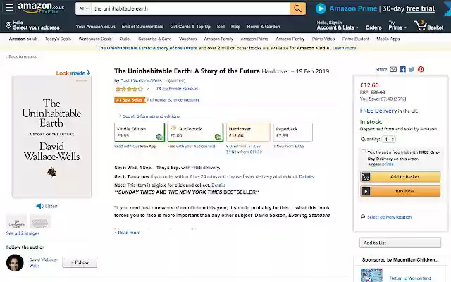
Task: Open Return to Wonderland sponsored thumbnail
Action: [371, 275]
